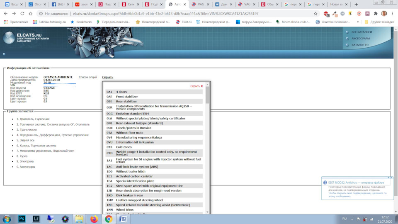Viewport: 398px width, 224px height.
Task: Launch Photoshop from the taskbar
Action: tap(22, 219)
